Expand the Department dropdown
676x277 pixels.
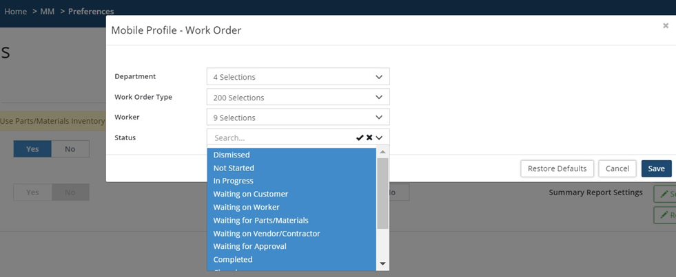click(x=298, y=76)
